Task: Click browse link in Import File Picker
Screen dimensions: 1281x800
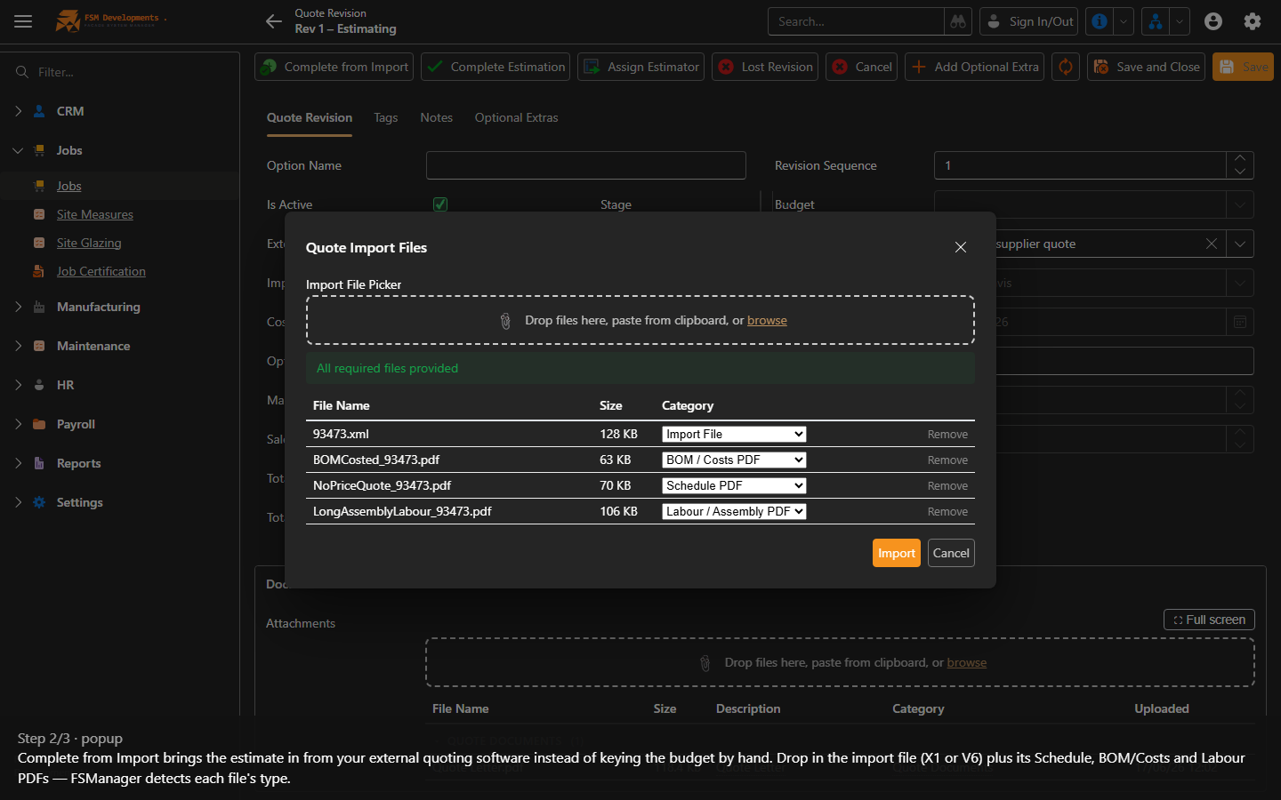Action: coord(767,320)
